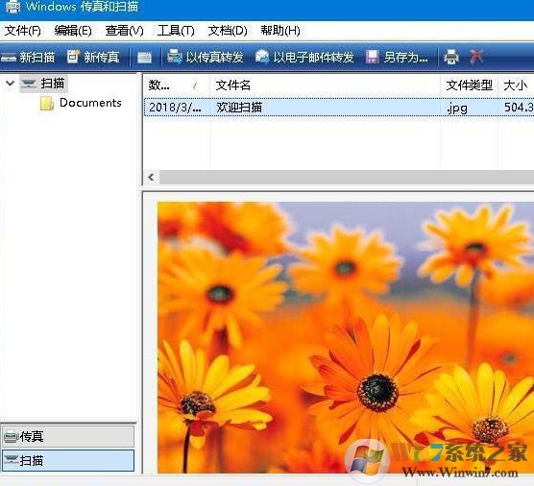Screen dimensions: 534x486
Task: Switch to the 扫描 view at bottom
Action: point(68,460)
